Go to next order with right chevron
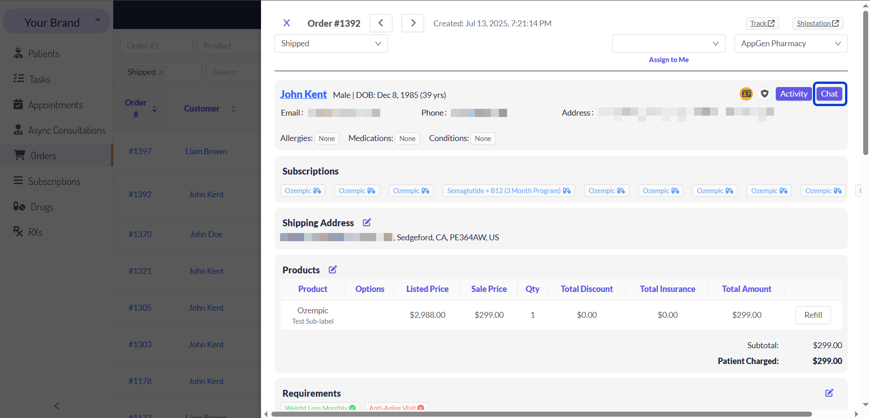 (413, 23)
